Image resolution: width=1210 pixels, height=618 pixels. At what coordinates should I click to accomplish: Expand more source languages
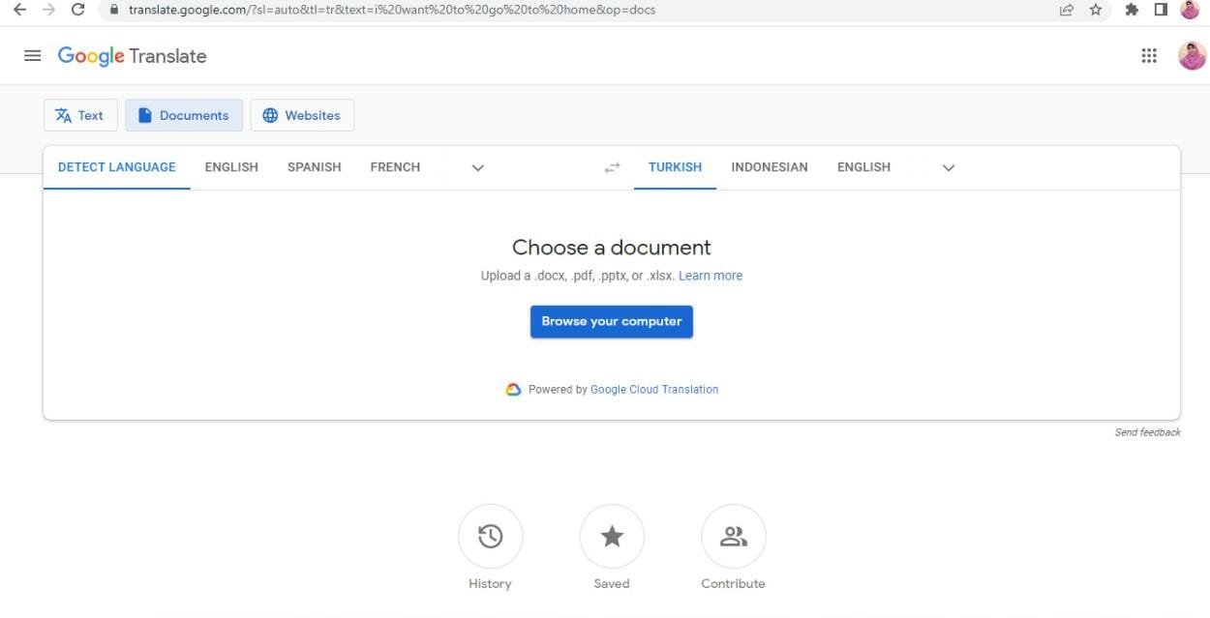(477, 167)
